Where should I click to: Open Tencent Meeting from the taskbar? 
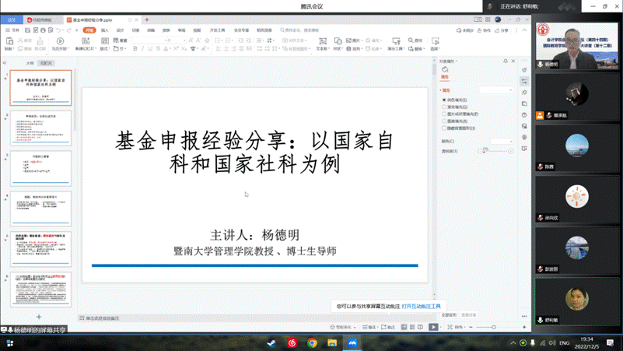[x=352, y=342]
